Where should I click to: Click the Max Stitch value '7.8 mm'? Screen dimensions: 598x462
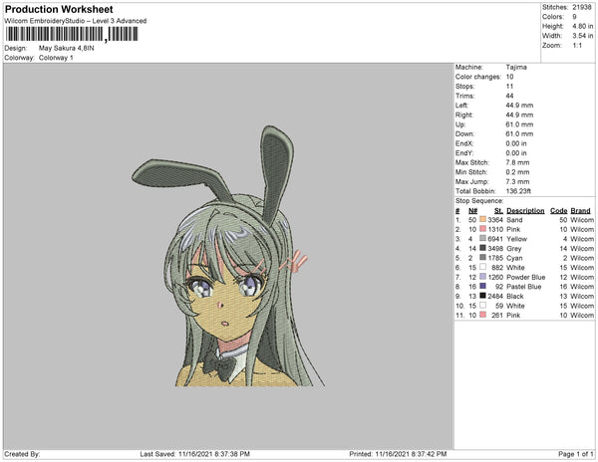518,162
